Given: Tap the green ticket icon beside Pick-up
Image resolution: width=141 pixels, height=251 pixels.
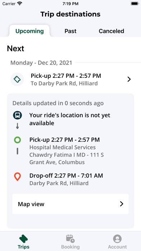Looking at the screenshot, I should [x=17, y=79].
